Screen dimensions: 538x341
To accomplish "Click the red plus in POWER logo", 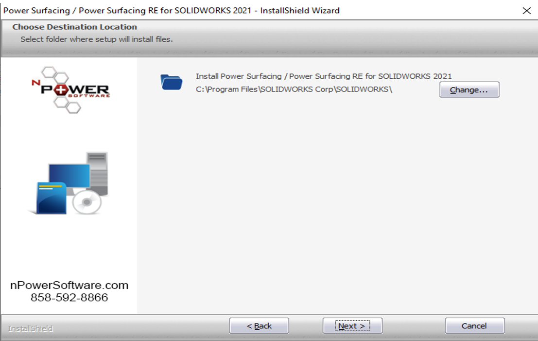I will click(61, 90).
